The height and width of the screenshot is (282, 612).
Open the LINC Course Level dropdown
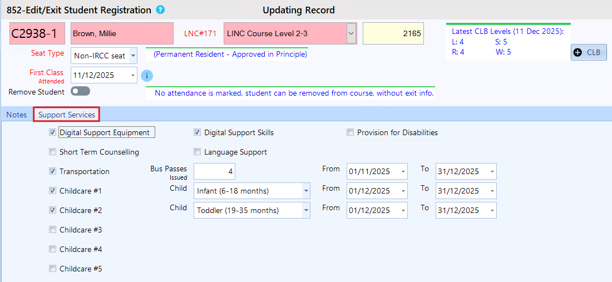click(x=351, y=33)
